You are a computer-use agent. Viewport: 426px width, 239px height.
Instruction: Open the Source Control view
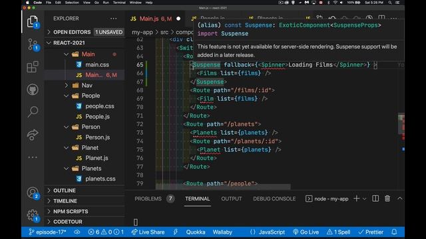(33, 44)
